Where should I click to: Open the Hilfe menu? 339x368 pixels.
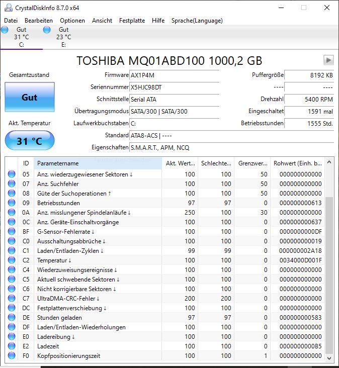158,21
